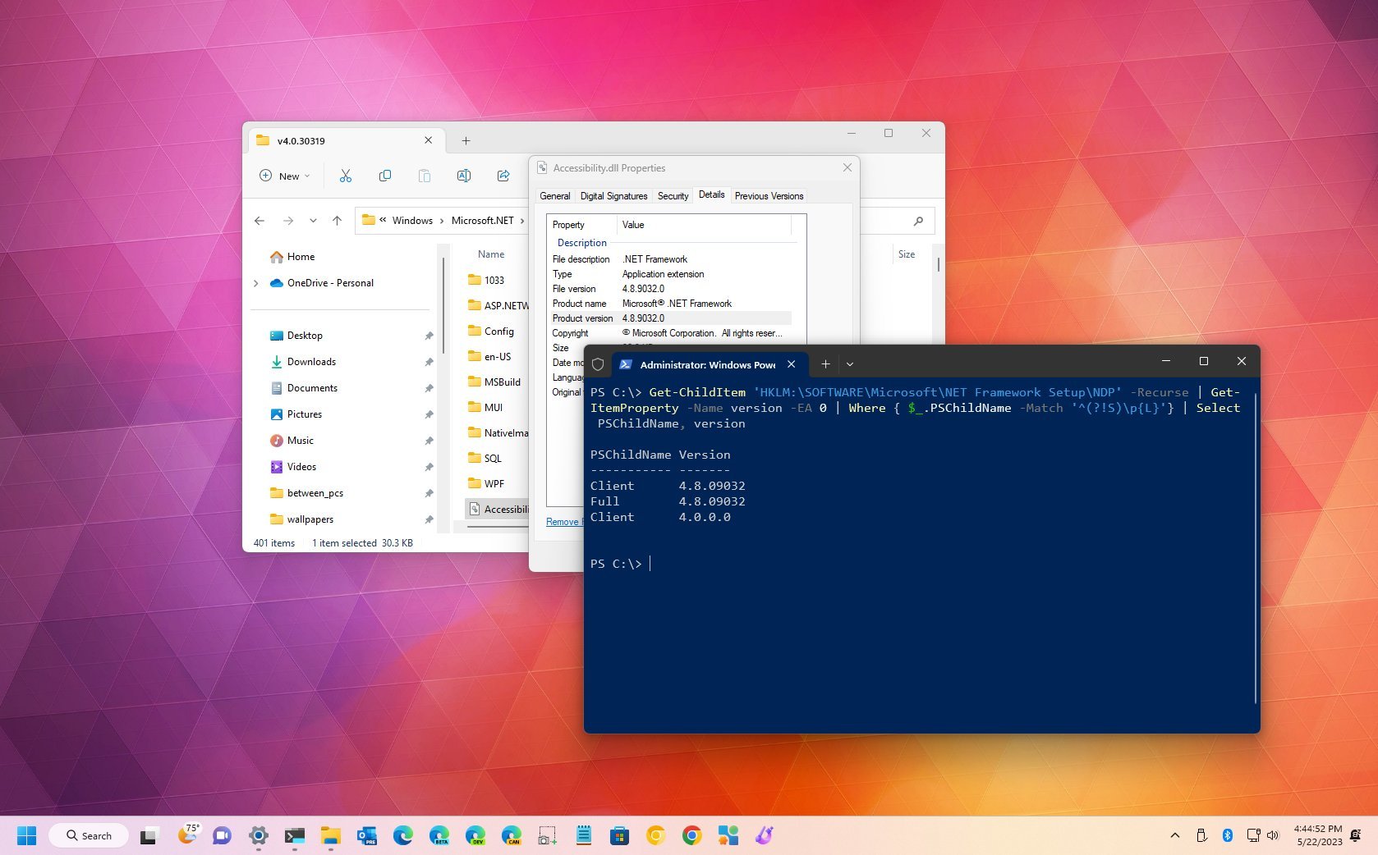Screen dimensions: 1378x855
Task: Open Windows Search from the taskbar
Action: [88, 835]
